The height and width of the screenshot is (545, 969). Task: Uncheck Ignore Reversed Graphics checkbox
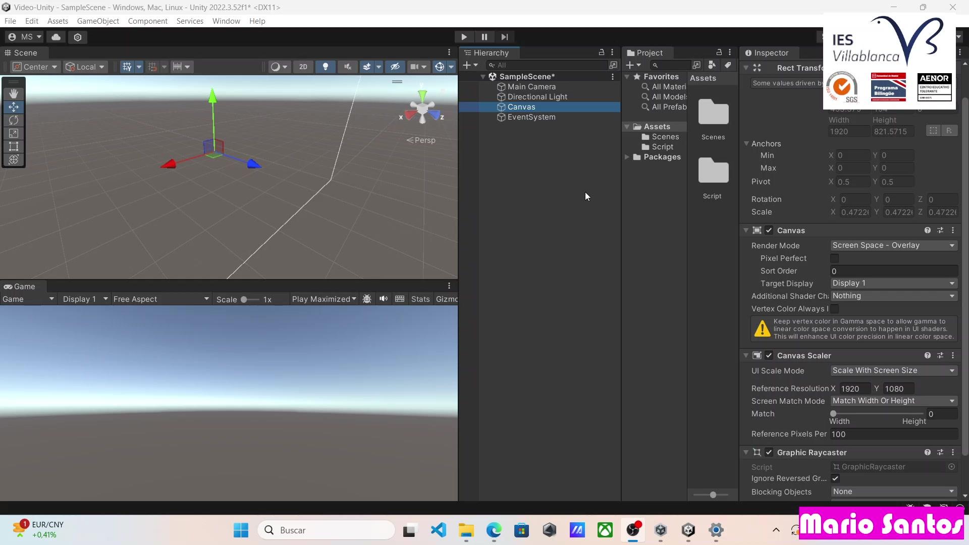[835, 478]
